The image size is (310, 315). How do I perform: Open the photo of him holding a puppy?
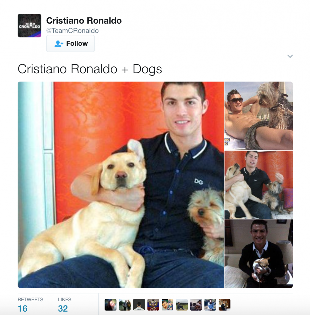point(259,254)
